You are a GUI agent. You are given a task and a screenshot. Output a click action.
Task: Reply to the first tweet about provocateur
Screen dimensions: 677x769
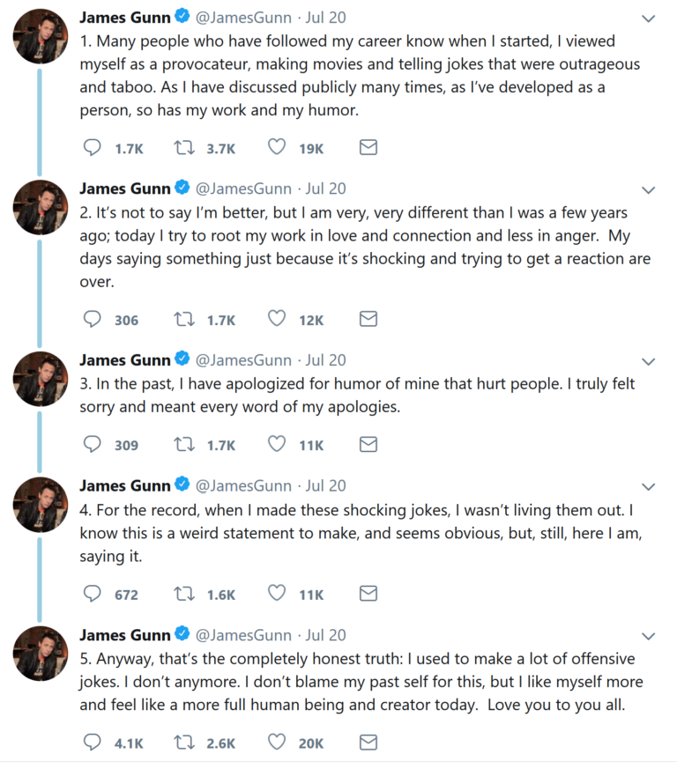(93, 148)
